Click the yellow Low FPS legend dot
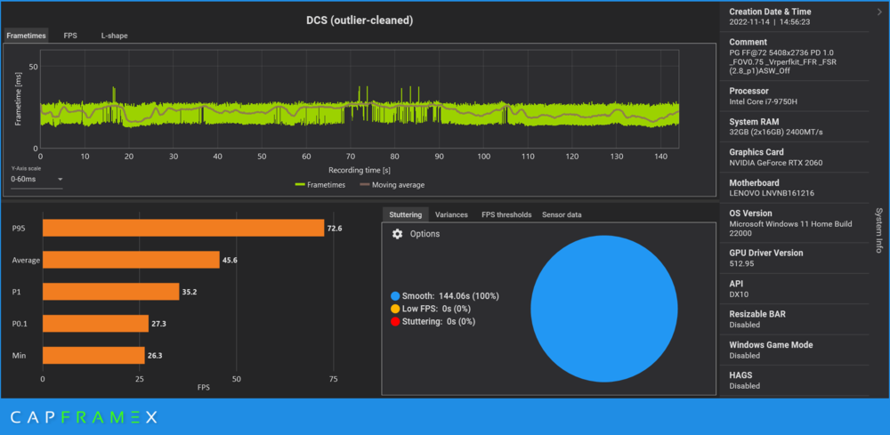 point(396,309)
